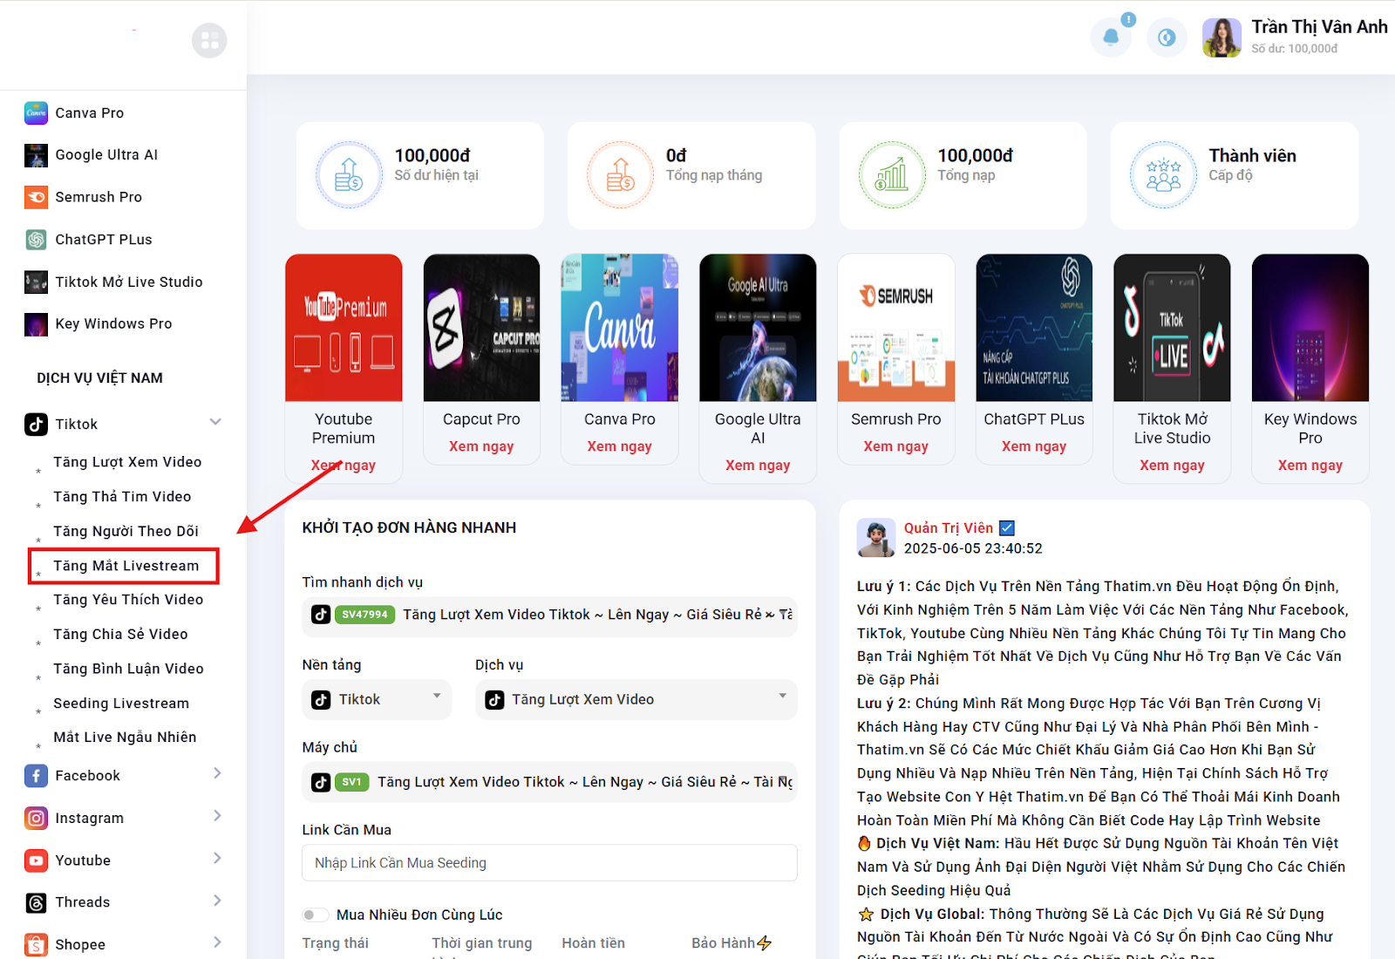Image resolution: width=1395 pixels, height=959 pixels.
Task: Open the notification bell icon
Action: coord(1111,37)
